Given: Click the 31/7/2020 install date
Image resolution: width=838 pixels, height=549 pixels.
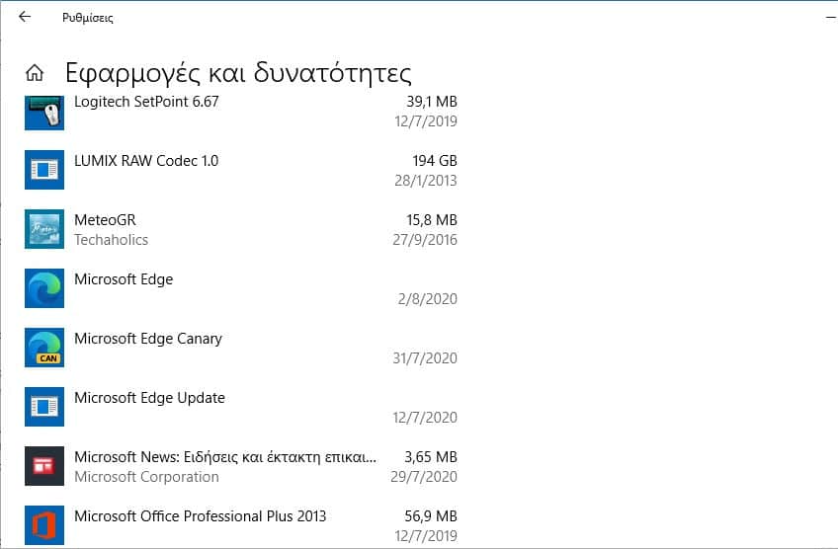Looking at the screenshot, I should tap(425, 358).
